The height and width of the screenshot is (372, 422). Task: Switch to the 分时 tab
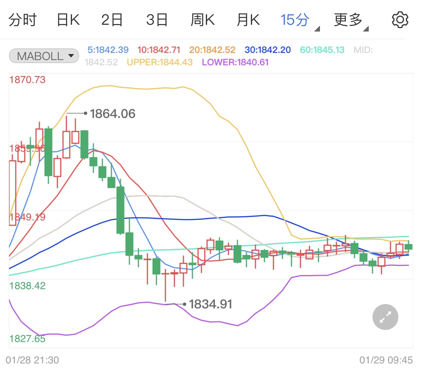(x=23, y=20)
